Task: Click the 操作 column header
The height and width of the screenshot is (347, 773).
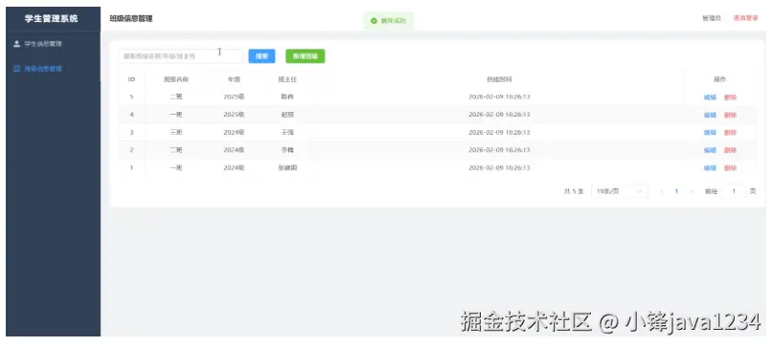Action: (719, 79)
